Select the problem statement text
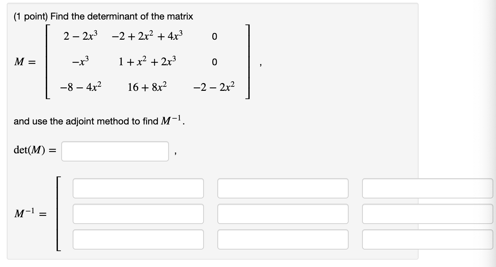This screenshot has height=267, width=496. 103,16
